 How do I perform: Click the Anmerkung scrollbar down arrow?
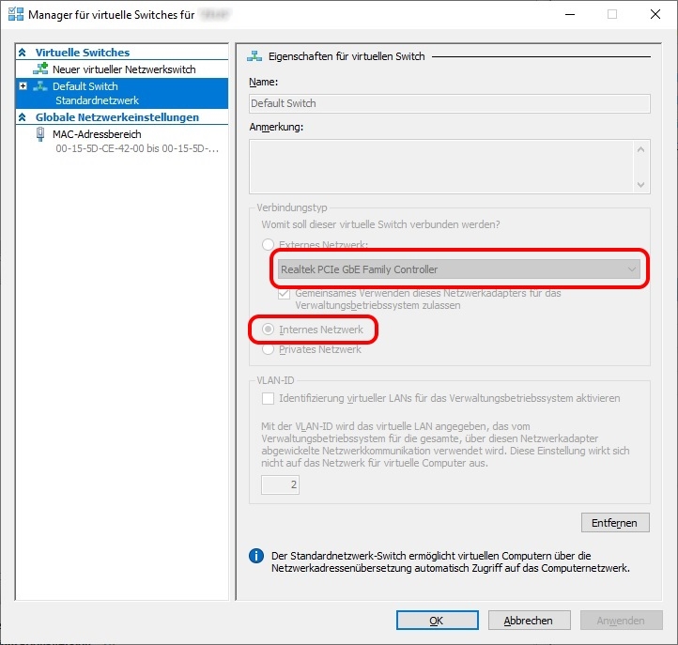641,185
